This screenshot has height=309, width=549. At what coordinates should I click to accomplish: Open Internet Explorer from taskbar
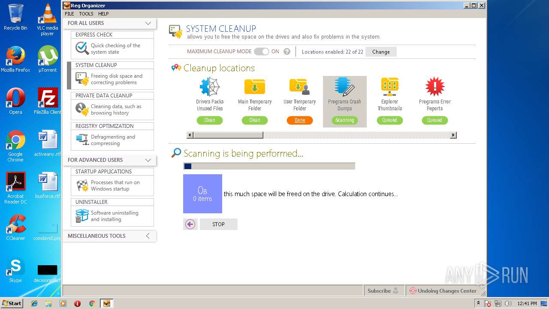click(34, 303)
